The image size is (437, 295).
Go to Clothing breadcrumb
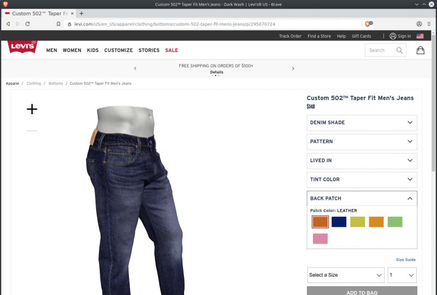click(x=34, y=84)
